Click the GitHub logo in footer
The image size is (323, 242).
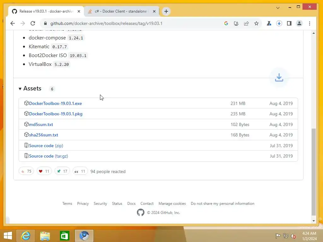(140, 213)
